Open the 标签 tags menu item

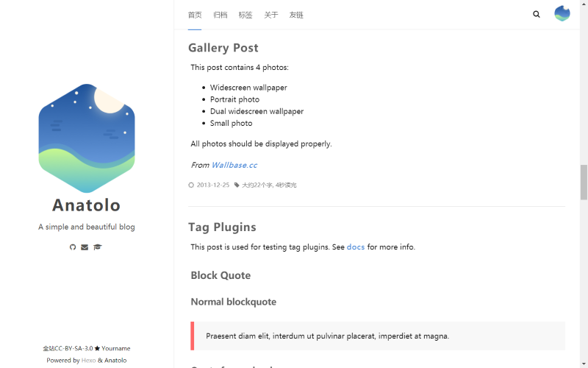click(x=245, y=15)
